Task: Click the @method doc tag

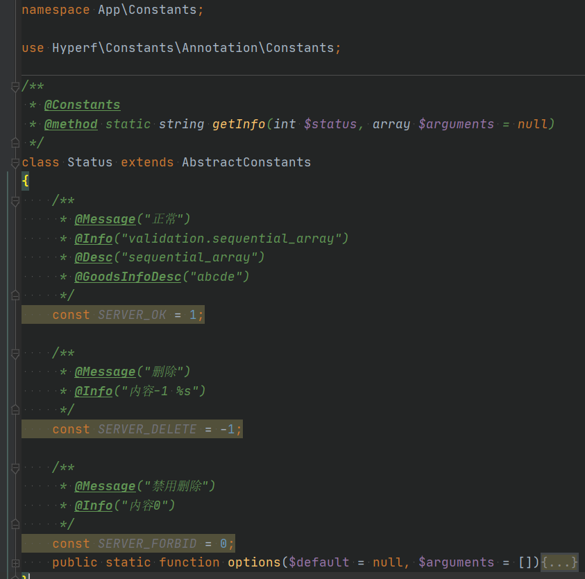Action: tap(71, 124)
